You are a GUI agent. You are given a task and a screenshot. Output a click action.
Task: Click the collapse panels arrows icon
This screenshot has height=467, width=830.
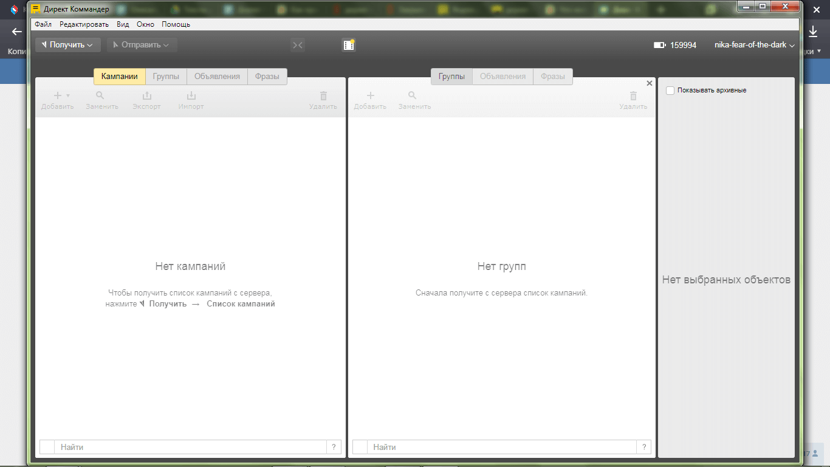297,45
